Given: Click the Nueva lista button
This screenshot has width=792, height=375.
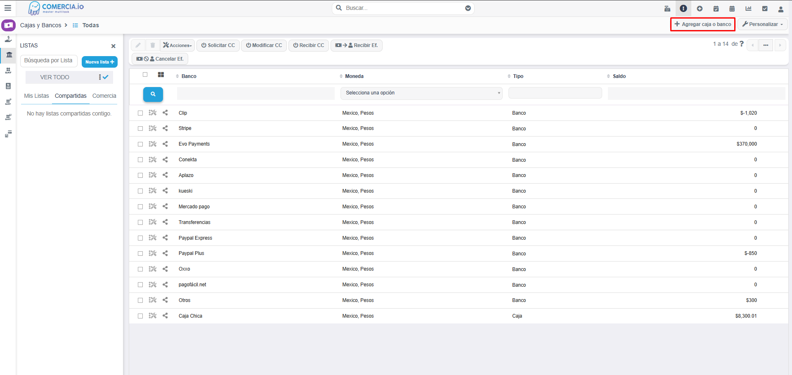Looking at the screenshot, I should [99, 62].
